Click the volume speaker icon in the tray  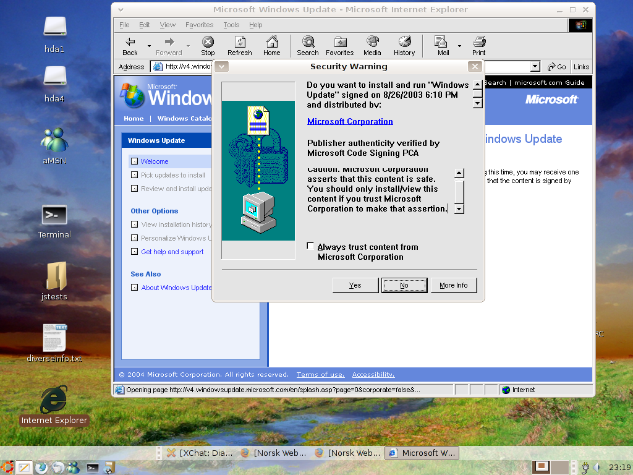597,468
